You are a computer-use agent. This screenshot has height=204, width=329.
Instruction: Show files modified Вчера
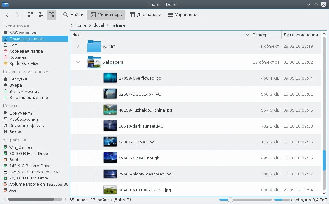[x=35, y=85]
